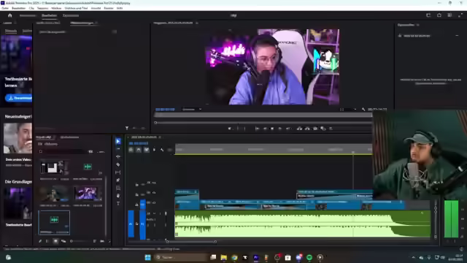The width and height of the screenshot is (467, 263).
Task: Select the Razor tool
Action: [118, 164]
